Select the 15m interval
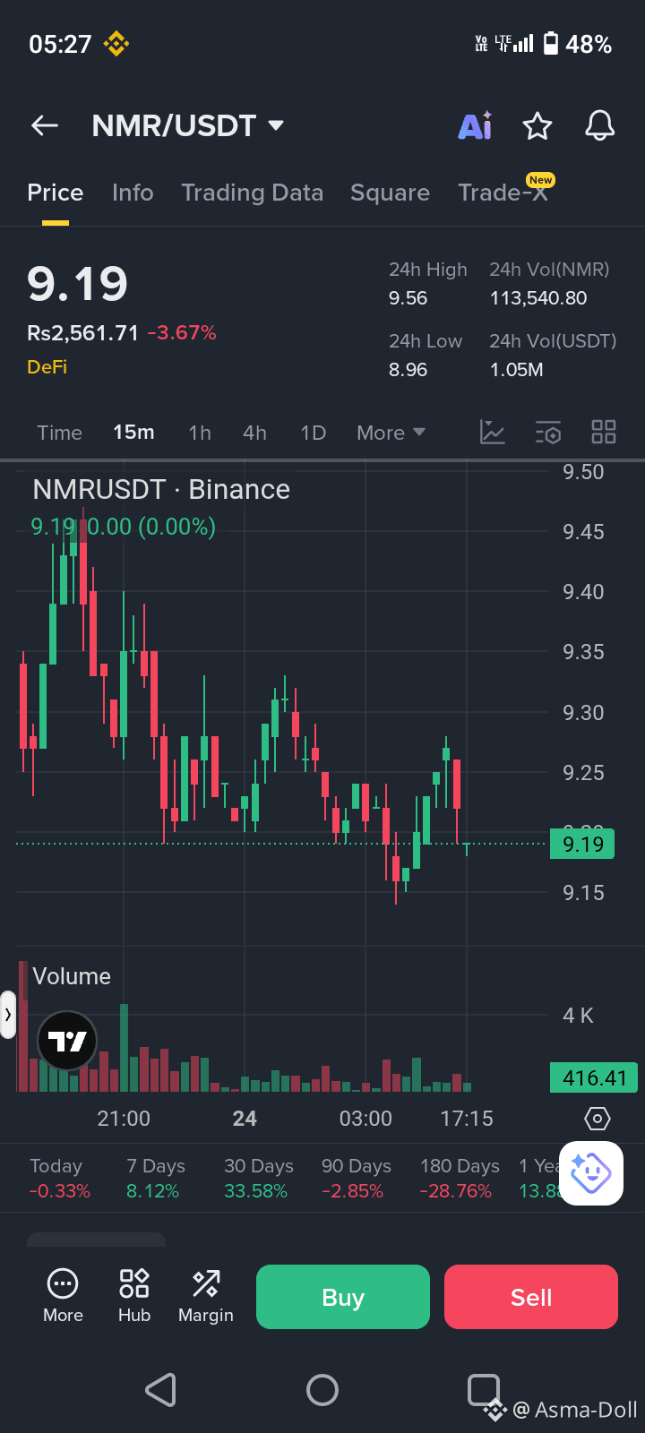The height and width of the screenshot is (1433, 645). coord(133,433)
